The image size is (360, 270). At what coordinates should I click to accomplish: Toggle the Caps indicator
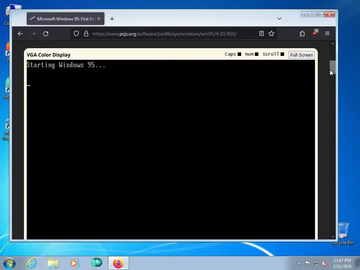[x=239, y=54]
